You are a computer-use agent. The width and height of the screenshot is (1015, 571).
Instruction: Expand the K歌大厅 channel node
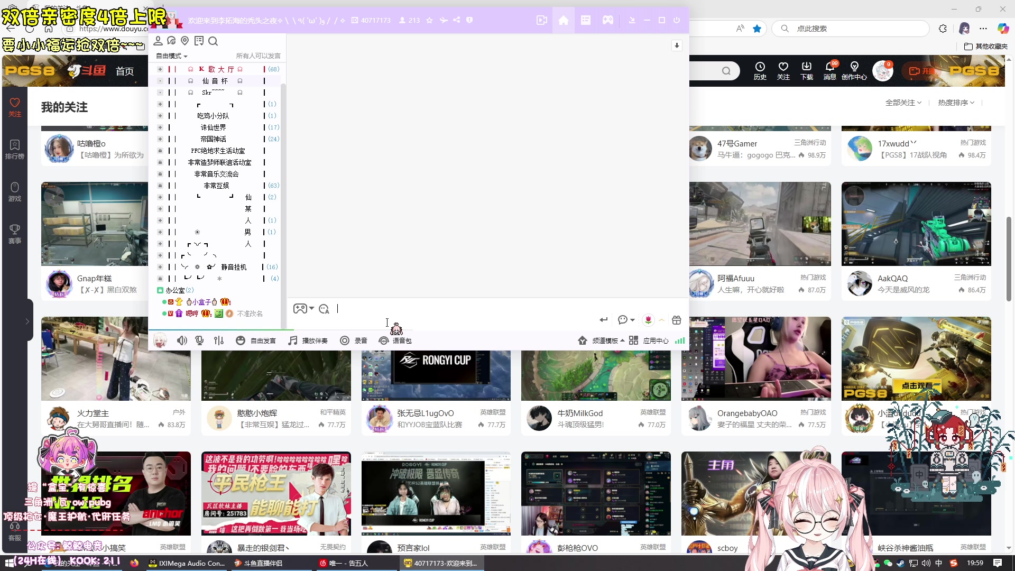coord(160,69)
